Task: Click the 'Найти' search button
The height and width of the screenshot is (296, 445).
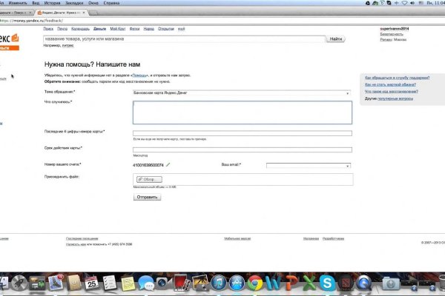Action: click(x=336, y=38)
